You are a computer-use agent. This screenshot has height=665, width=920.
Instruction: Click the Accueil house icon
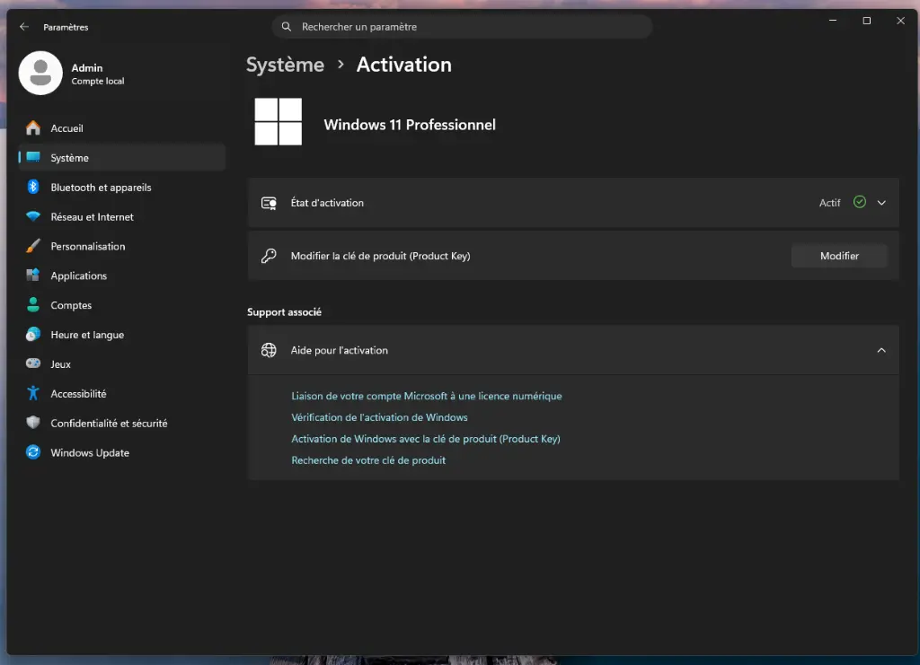coord(33,127)
